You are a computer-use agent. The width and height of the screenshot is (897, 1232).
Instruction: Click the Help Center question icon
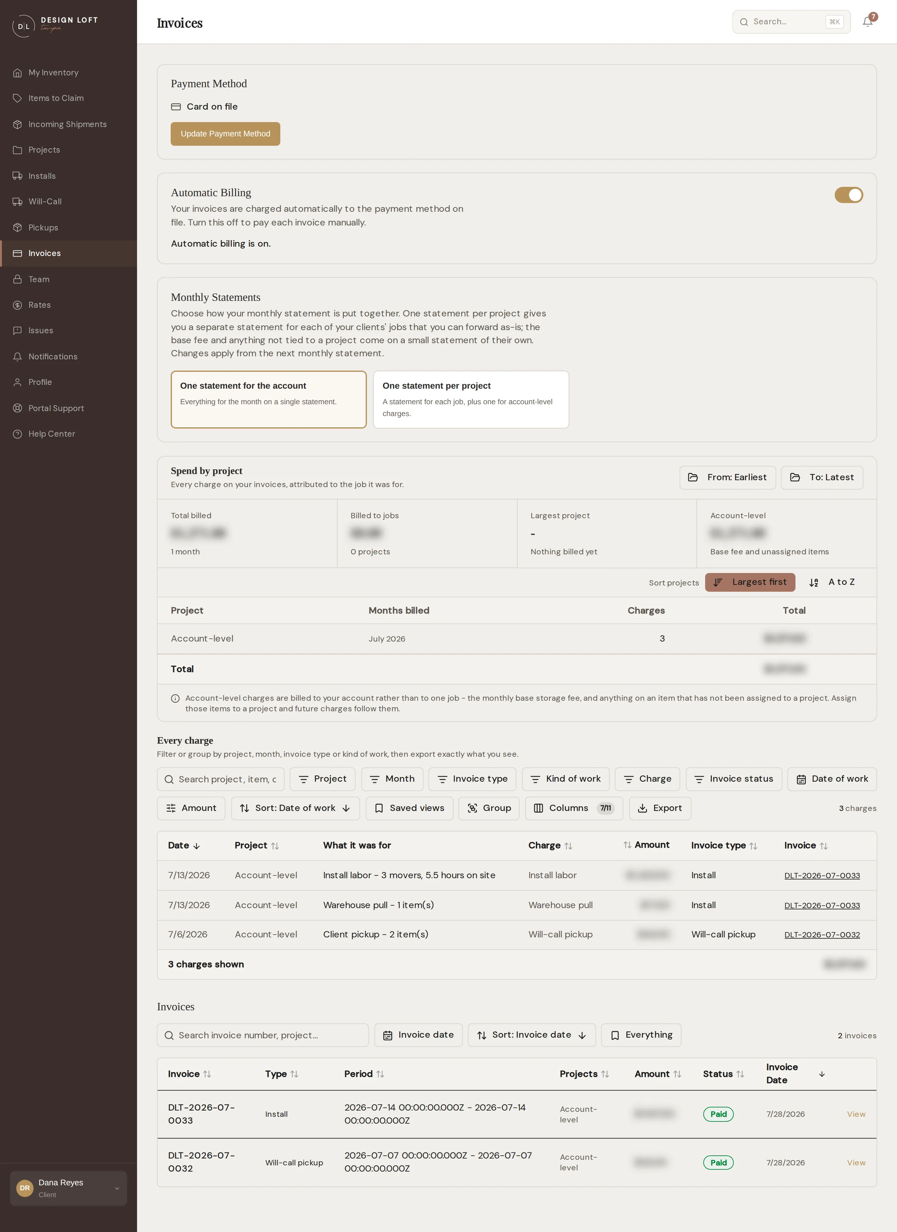[x=17, y=434]
